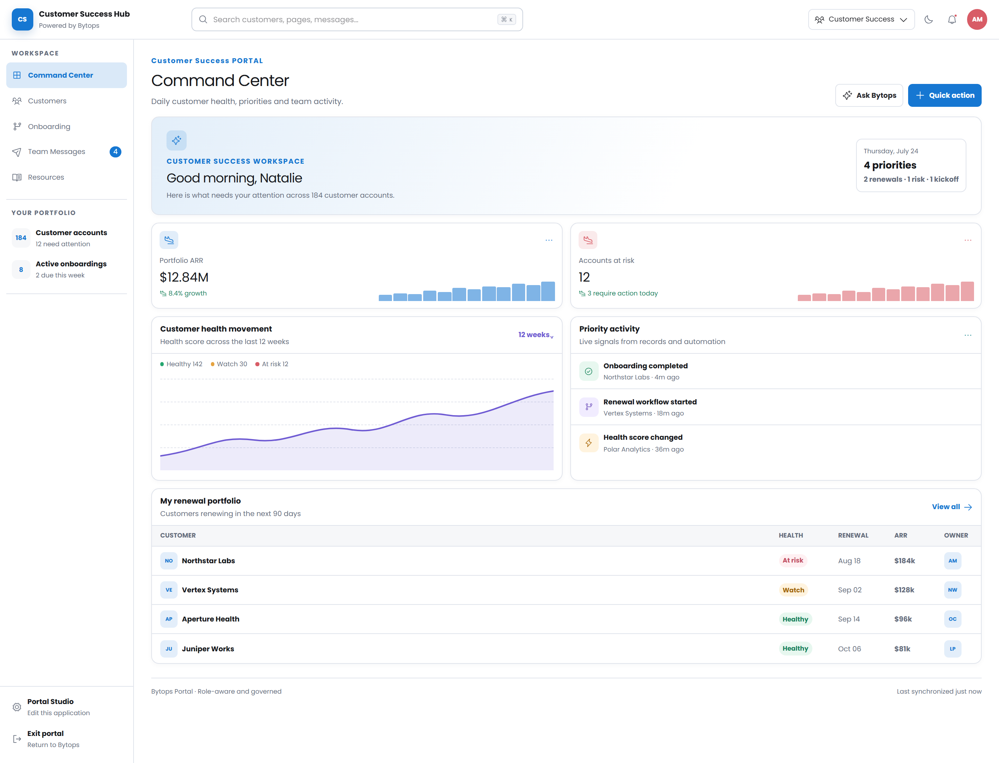
Task: Toggle dark mode with the moon icon
Action: coord(929,19)
